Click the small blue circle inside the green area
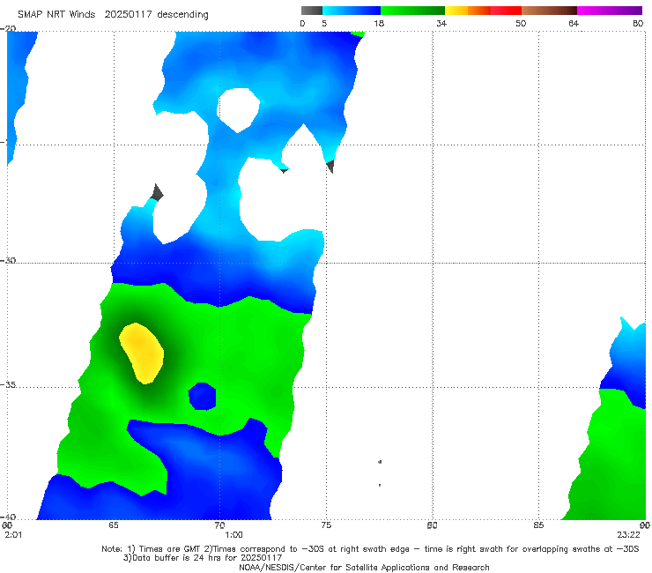Viewport: 652px width, 573px height. point(202,396)
